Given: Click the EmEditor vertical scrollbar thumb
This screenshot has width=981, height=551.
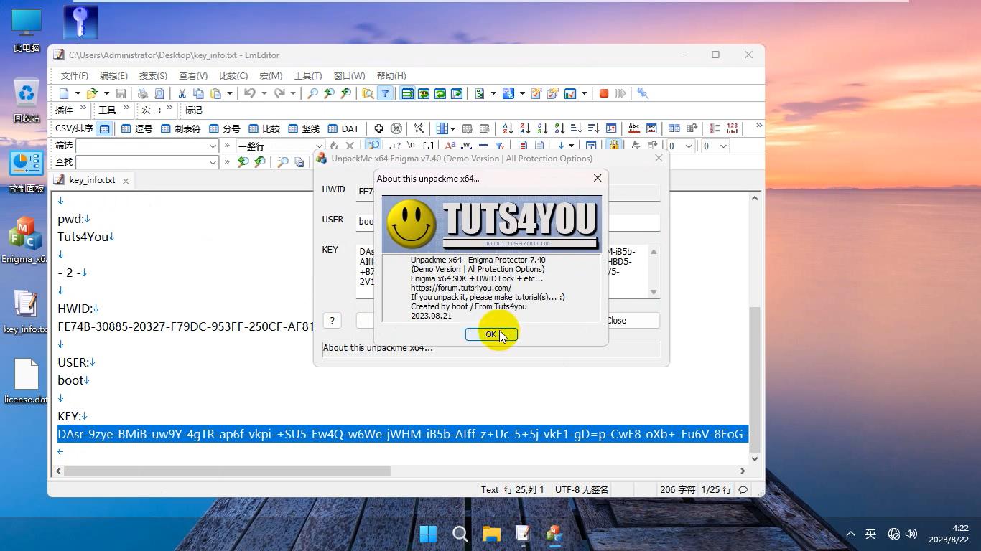Looking at the screenshot, I should [754, 378].
